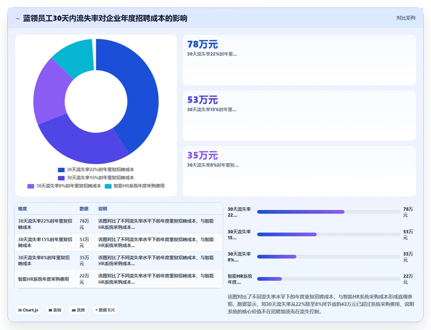The width and height of the screenshot is (431, 330).
Task: Toggle legend swatch for 智能HR系统年度采购费用
Action: coord(108,186)
